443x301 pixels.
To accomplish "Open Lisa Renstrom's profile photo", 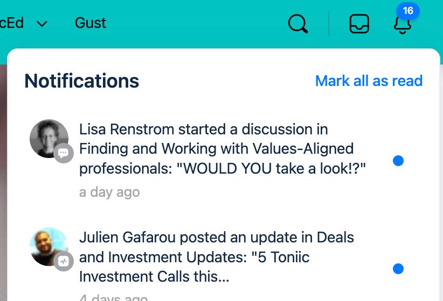I will click(x=49, y=139).
